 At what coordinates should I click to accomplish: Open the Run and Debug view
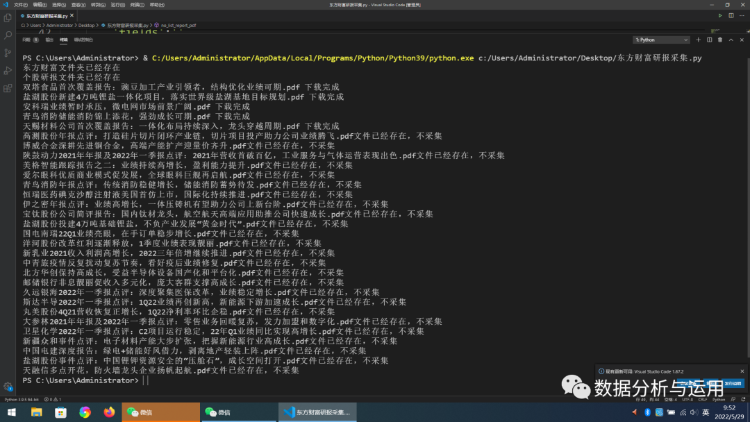pyautogui.click(x=8, y=71)
